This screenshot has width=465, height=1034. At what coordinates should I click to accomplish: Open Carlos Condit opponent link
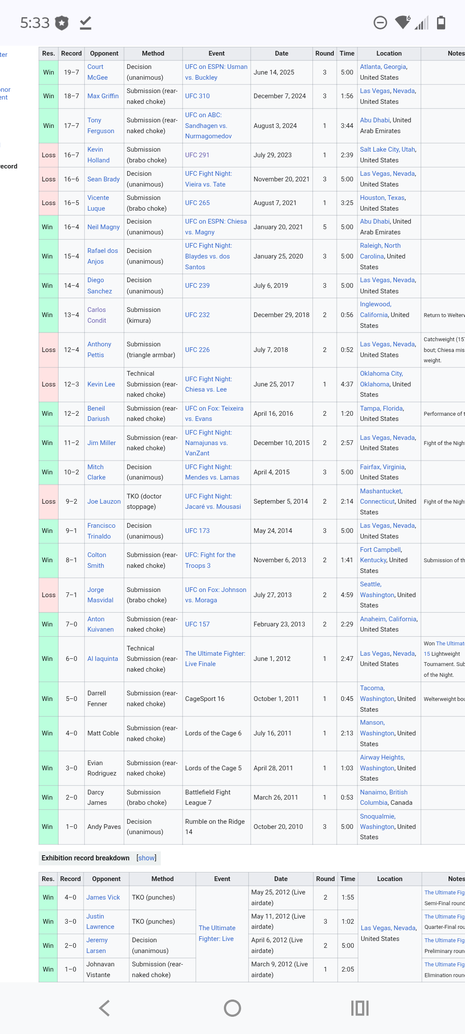click(x=97, y=315)
